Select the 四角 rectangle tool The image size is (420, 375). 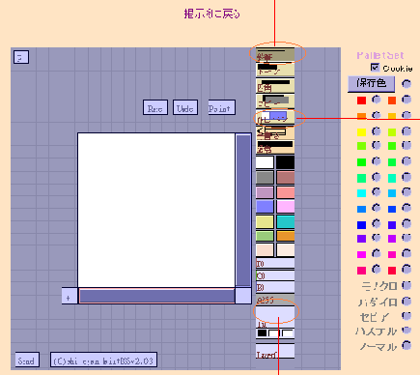pos(275,85)
